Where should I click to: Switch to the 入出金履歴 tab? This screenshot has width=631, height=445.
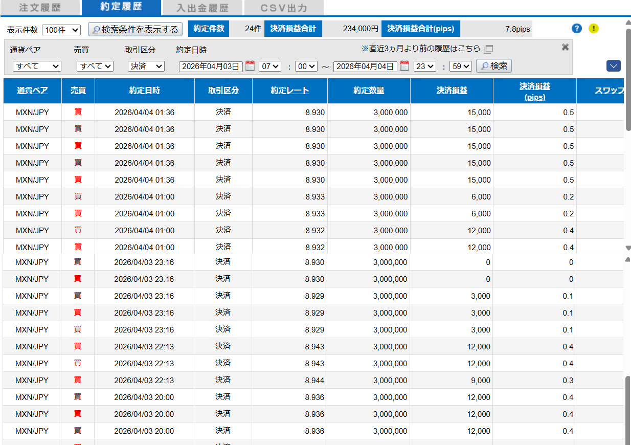202,8
